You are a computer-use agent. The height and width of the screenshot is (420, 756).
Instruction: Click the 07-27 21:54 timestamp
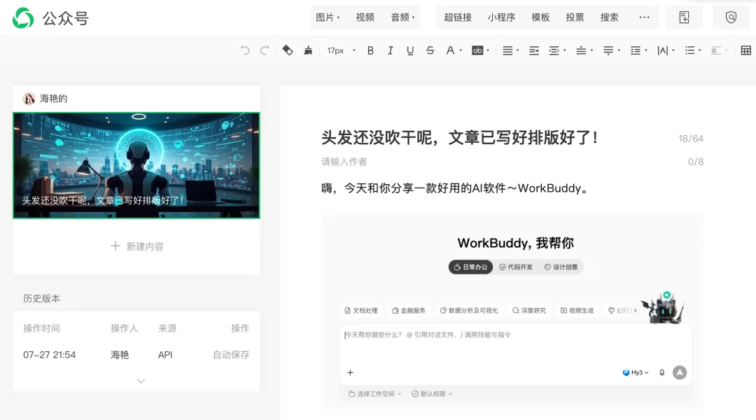[50, 355]
